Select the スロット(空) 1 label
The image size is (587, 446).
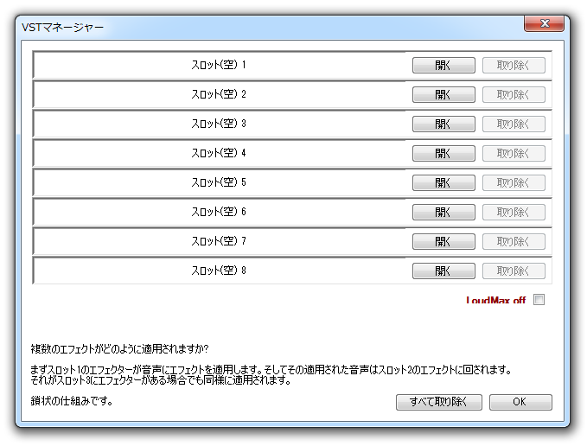point(219,65)
